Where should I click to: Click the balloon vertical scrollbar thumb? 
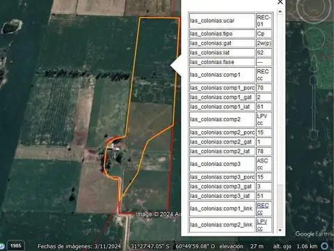[x=280, y=206]
